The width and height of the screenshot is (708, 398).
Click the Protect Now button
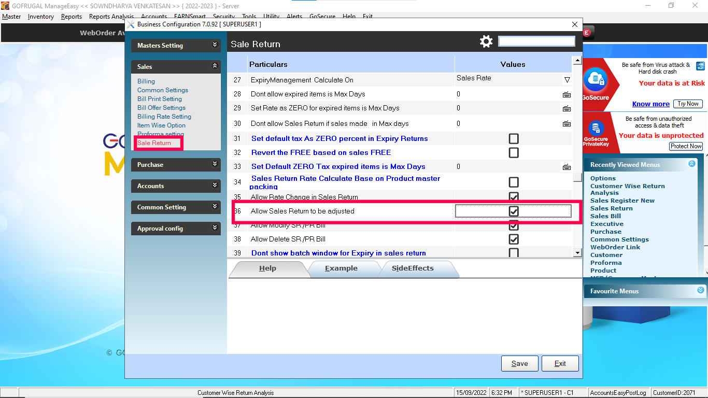coord(686,146)
